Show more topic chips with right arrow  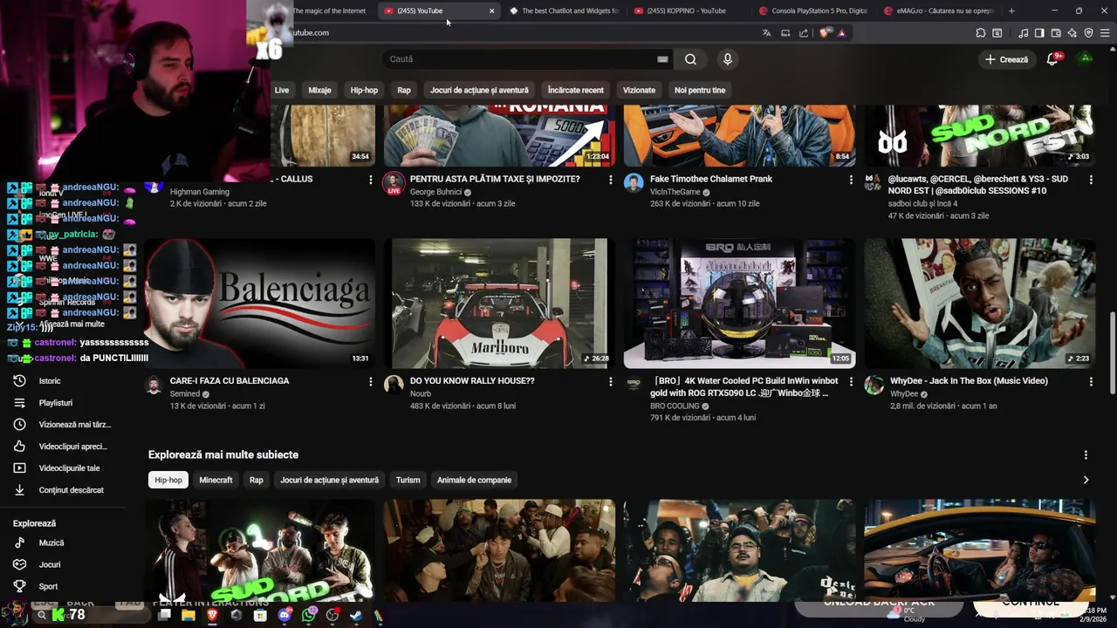[x=1086, y=480]
